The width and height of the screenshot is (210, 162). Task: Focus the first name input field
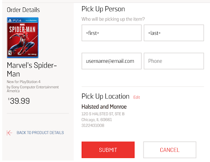coord(112,33)
